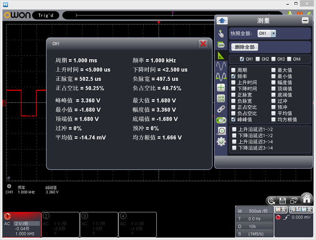Select the channel 2 tab at bottom
Viewport: 316px width, 240px height.
pyautogui.click(x=60, y=224)
